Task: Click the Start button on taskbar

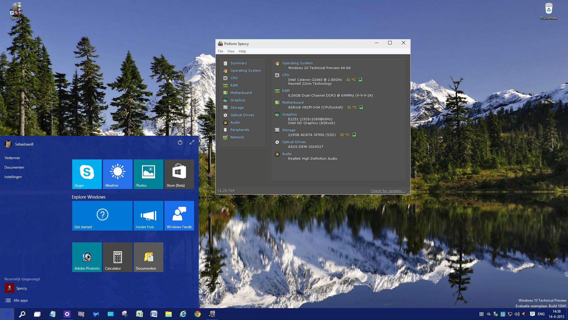Action: [x=7, y=314]
